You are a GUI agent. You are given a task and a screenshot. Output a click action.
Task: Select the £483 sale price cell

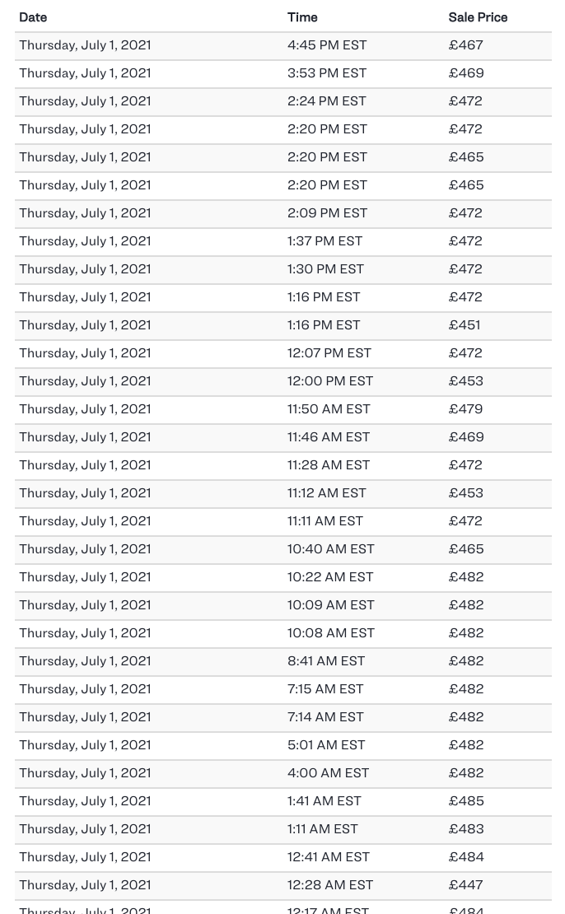pyautogui.click(x=466, y=829)
